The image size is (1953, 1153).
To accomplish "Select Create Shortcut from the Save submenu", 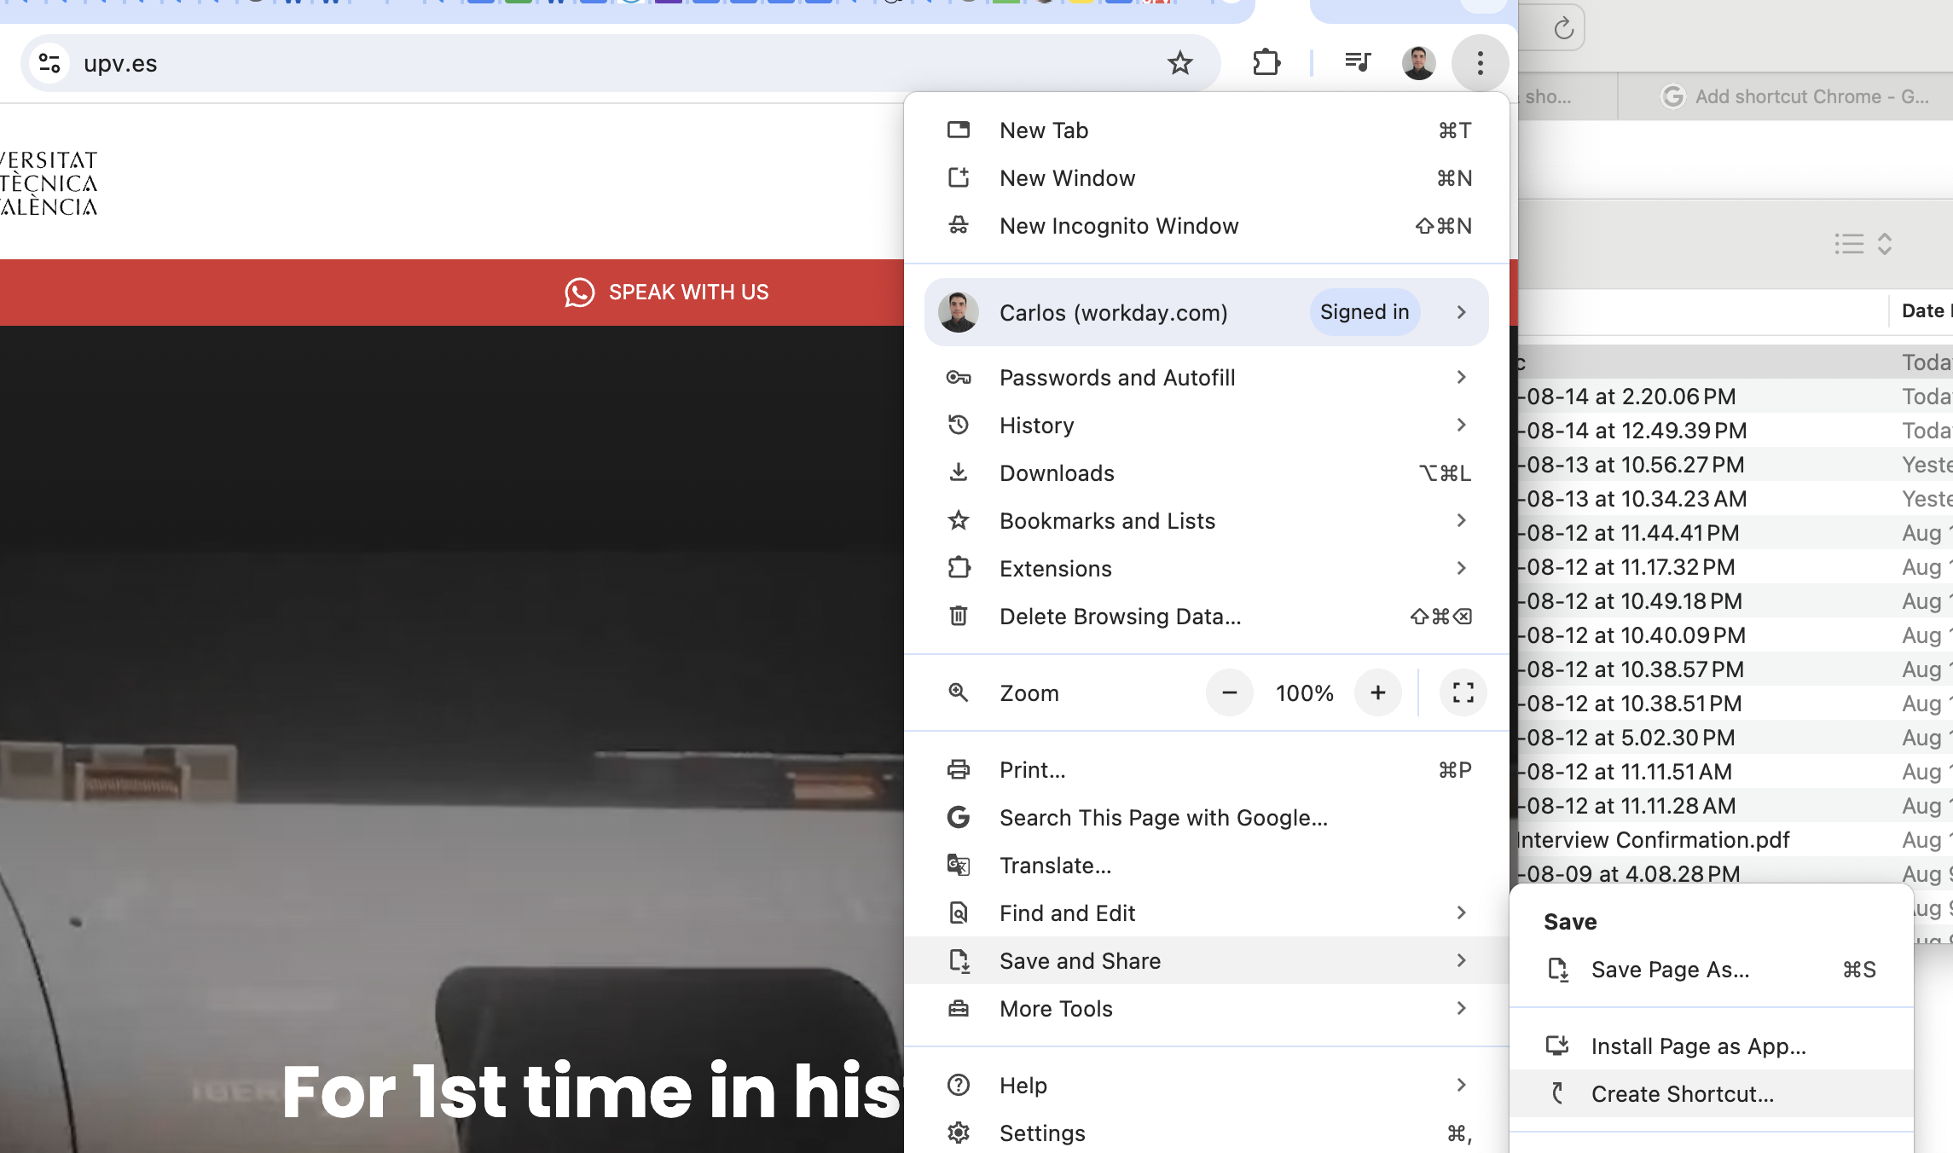I will (x=1681, y=1094).
